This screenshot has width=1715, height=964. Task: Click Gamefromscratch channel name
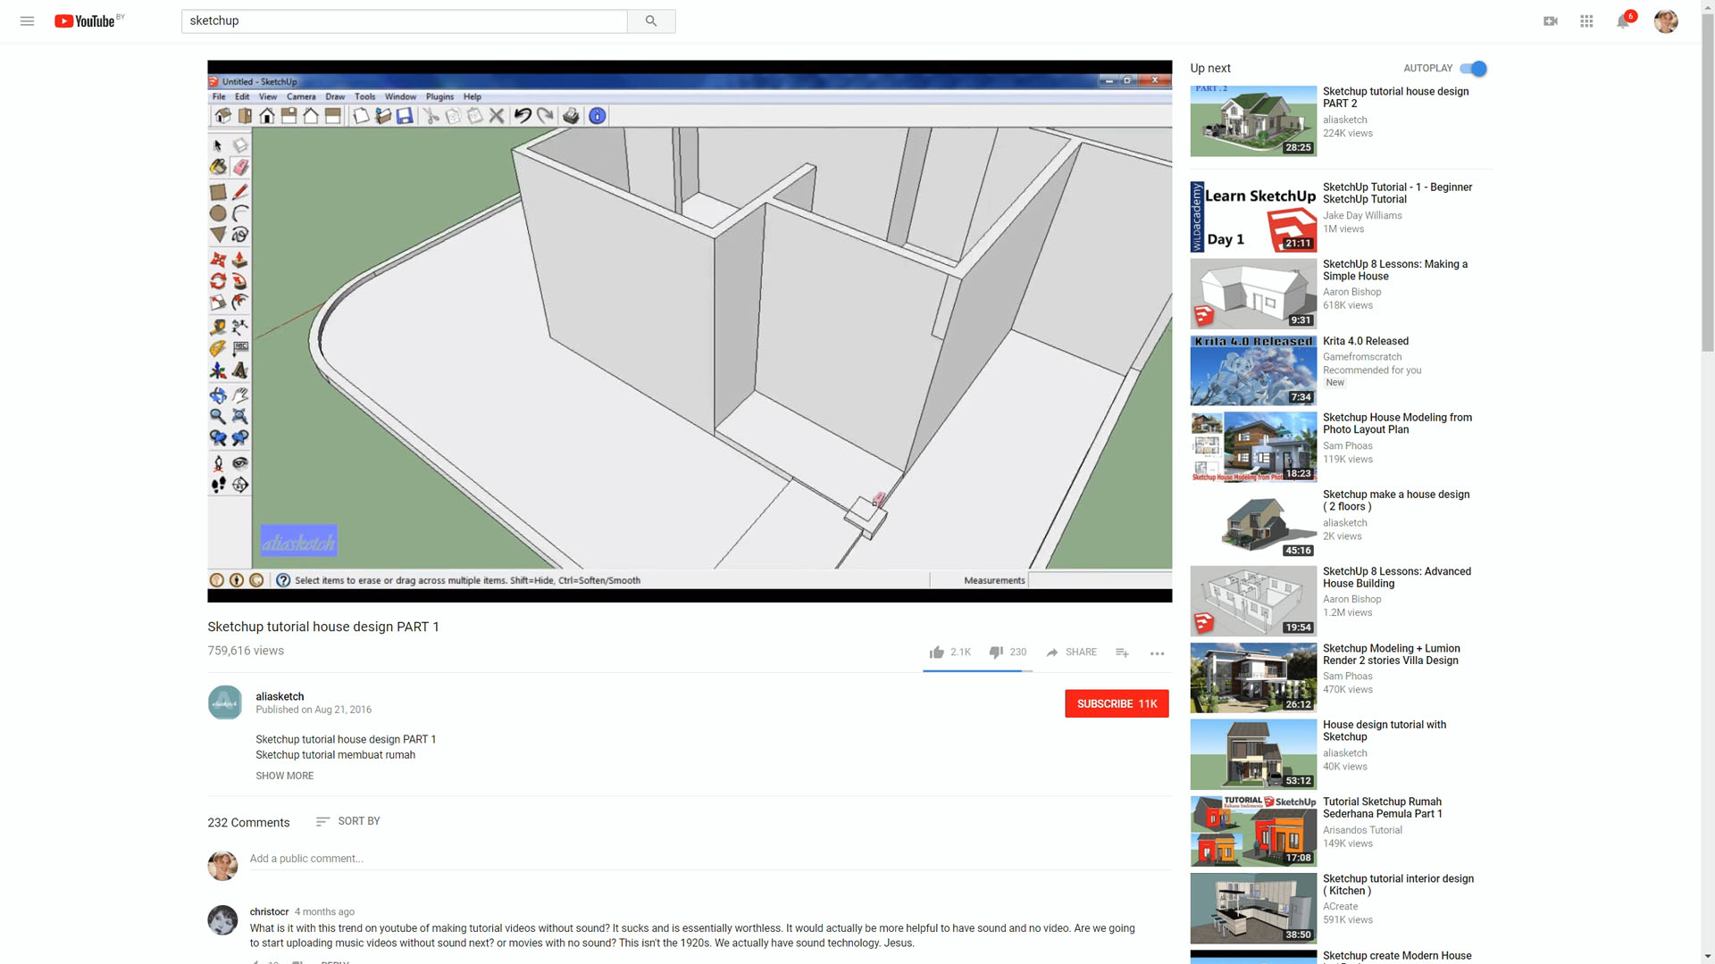1362,357
